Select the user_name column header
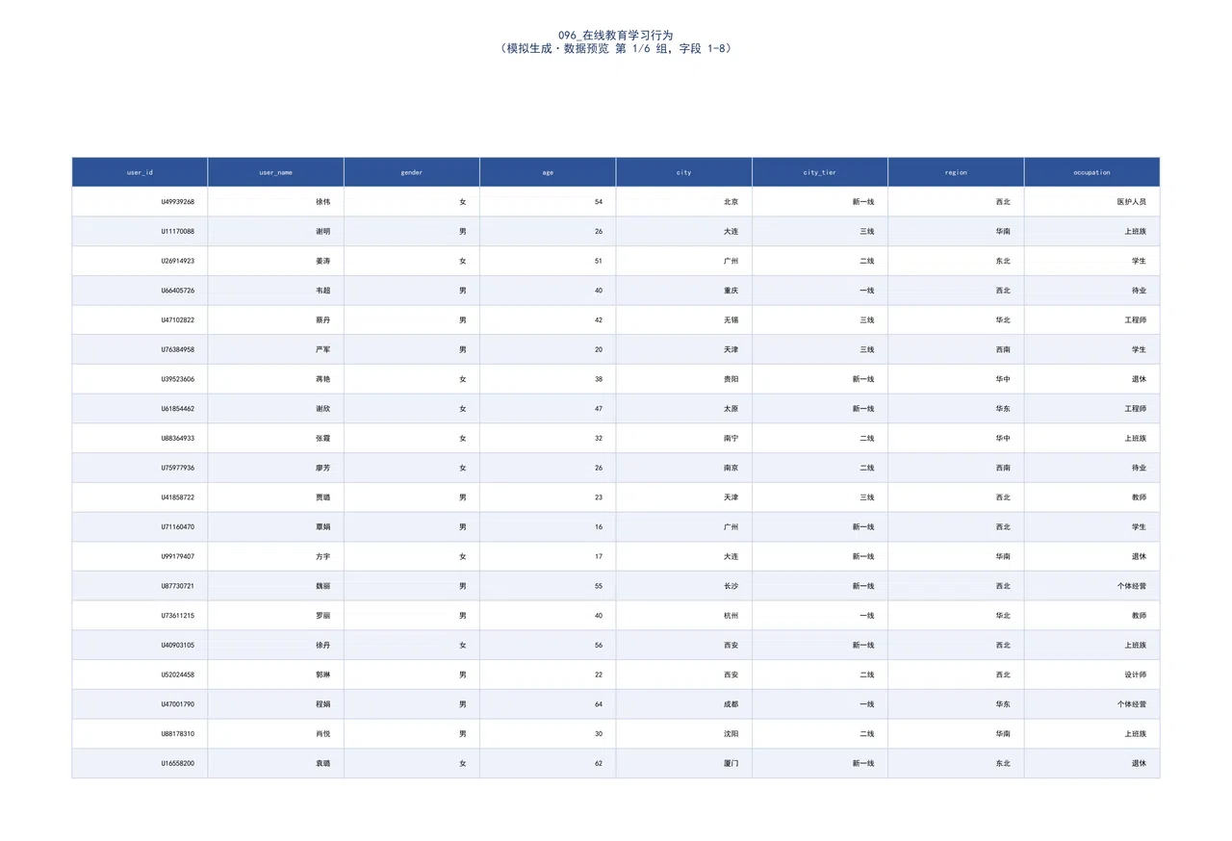Image resolution: width=1232 pixels, height=841 pixels. 275,172
